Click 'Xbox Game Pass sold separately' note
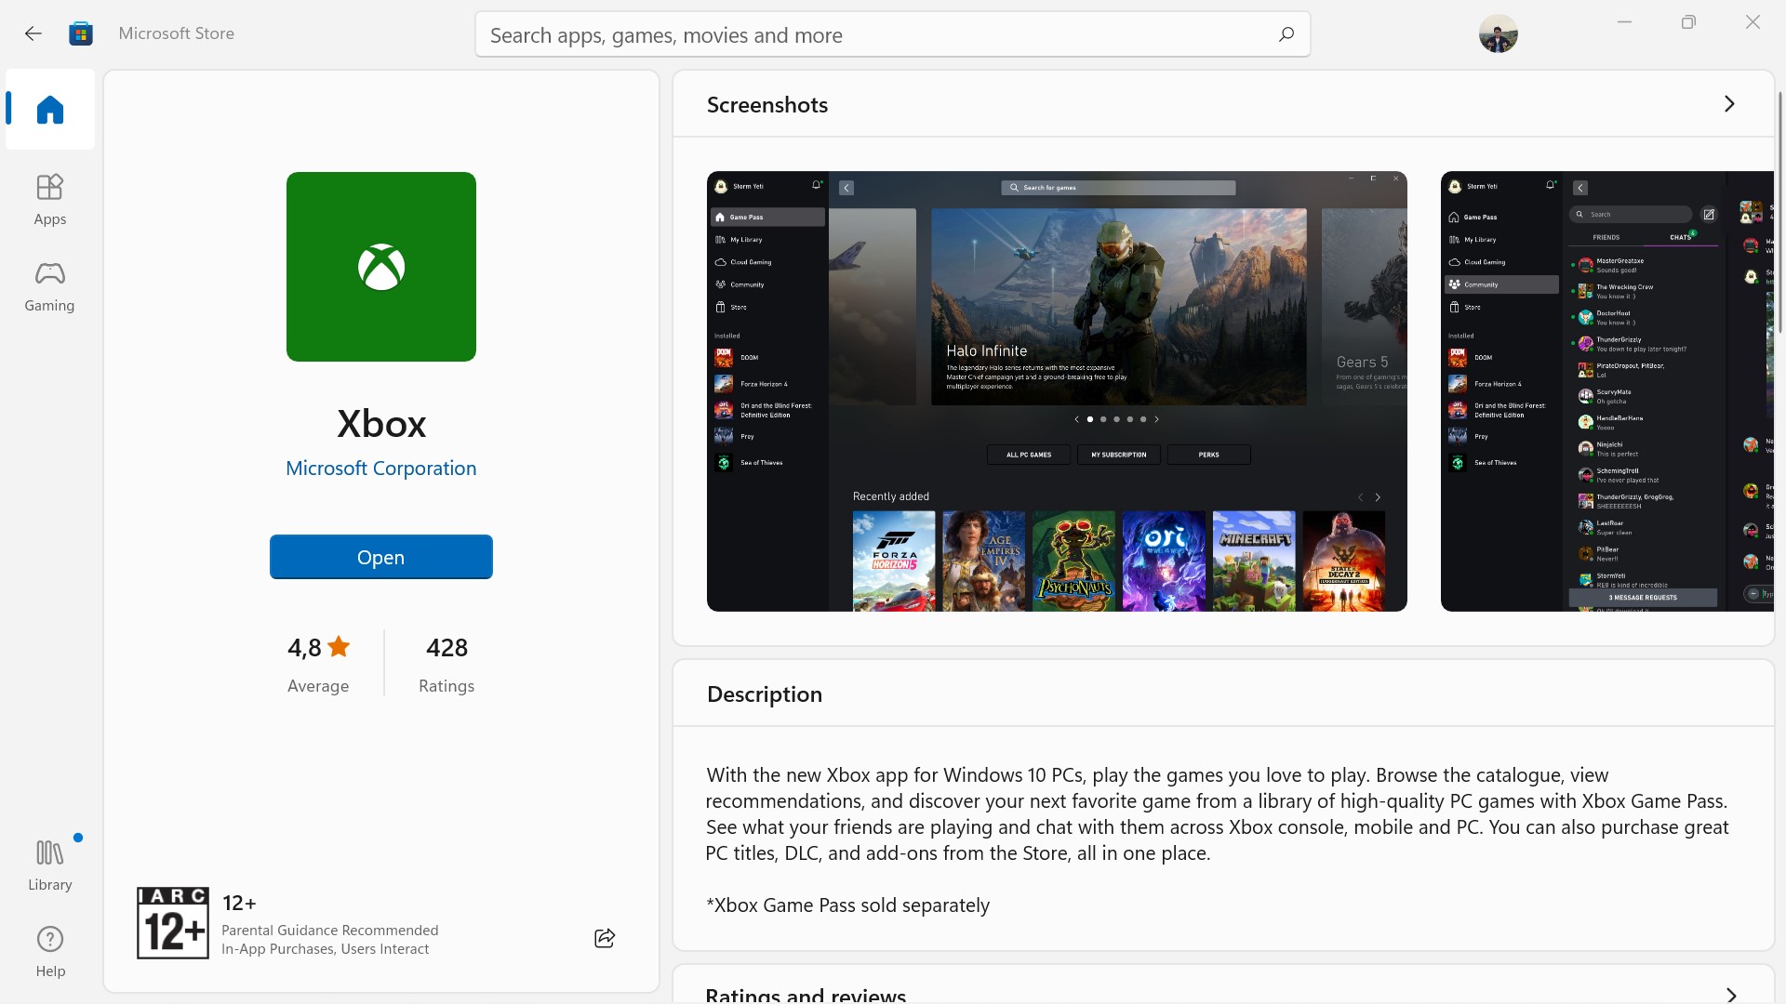Viewport: 1786px width, 1004px height. click(847, 905)
